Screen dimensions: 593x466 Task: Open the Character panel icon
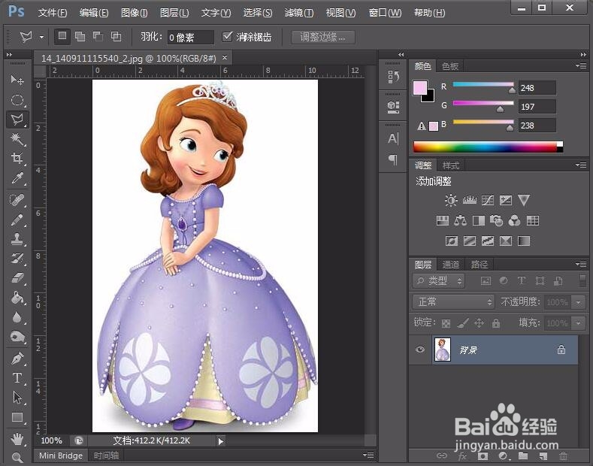click(x=393, y=139)
